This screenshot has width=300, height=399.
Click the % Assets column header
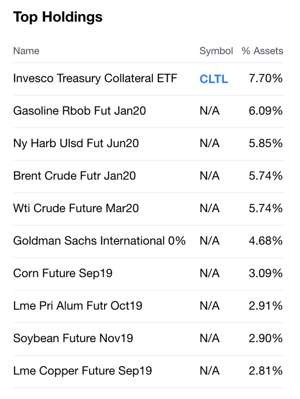coord(262,51)
